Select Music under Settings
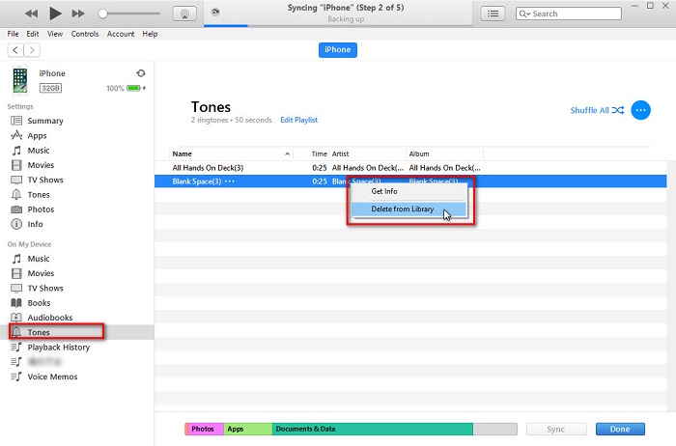This screenshot has height=446, width=676. tap(39, 151)
